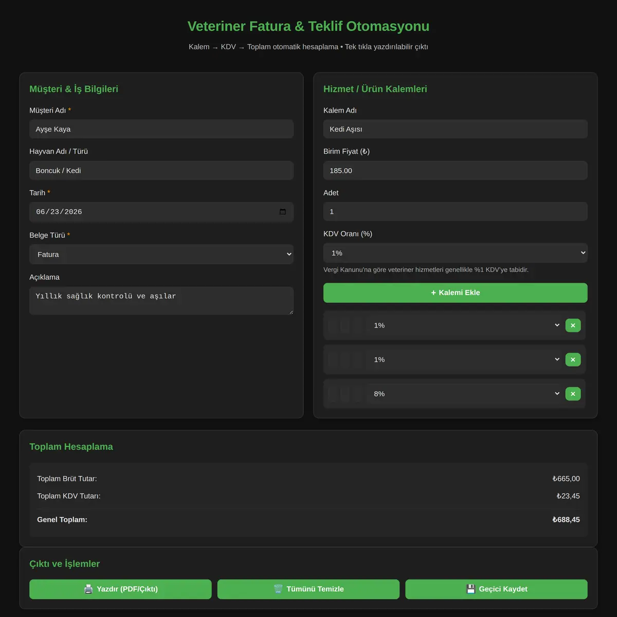
Task: Click the "Genel Toplam:" label
Action: click(x=62, y=520)
